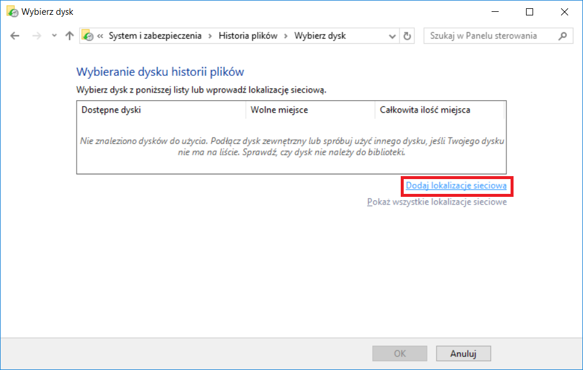Viewport: 583px width, 370px height.
Task: Open recent locations dropdown arrow
Action: 54,36
